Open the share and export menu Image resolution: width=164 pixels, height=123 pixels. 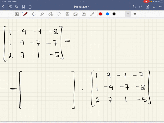(30, 6)
